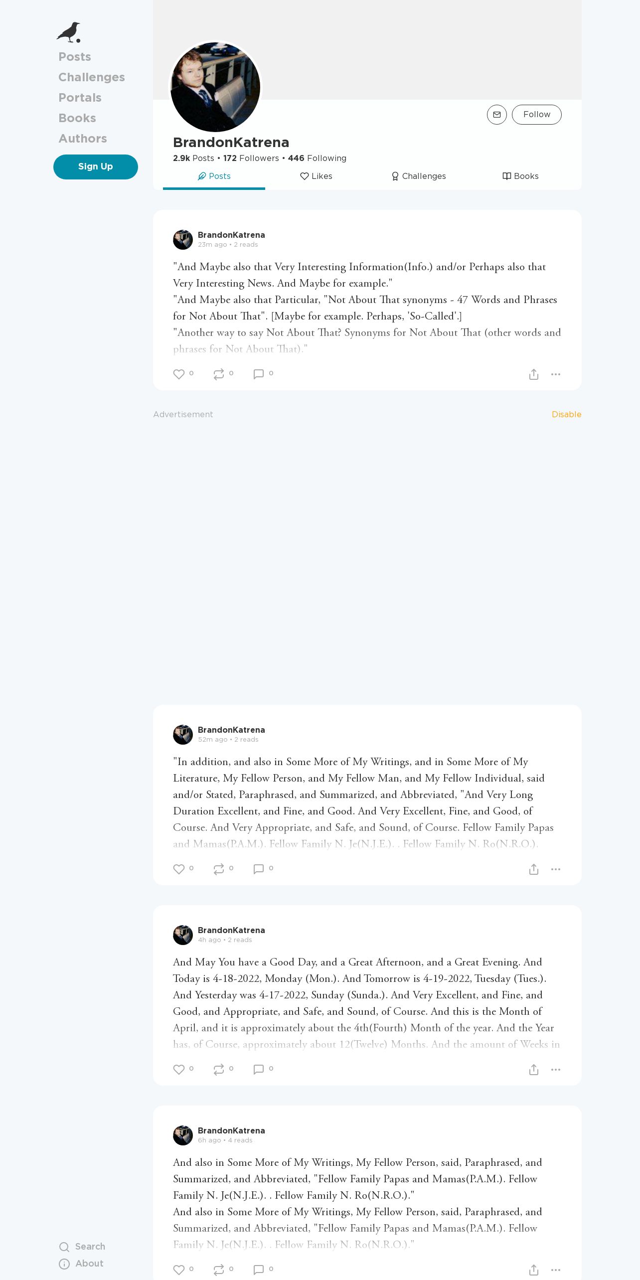The image size is (640, 1280).
Task: Comment on the 52m ago post
Action: [x=259, y=869]
